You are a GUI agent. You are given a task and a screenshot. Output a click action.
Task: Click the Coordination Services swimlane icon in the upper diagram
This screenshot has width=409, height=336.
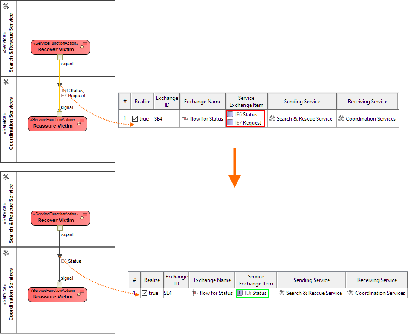coord(6,82)
